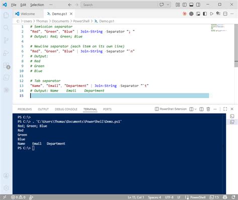Switch to the DEBUG CONSOLE tab

[66, 109]
